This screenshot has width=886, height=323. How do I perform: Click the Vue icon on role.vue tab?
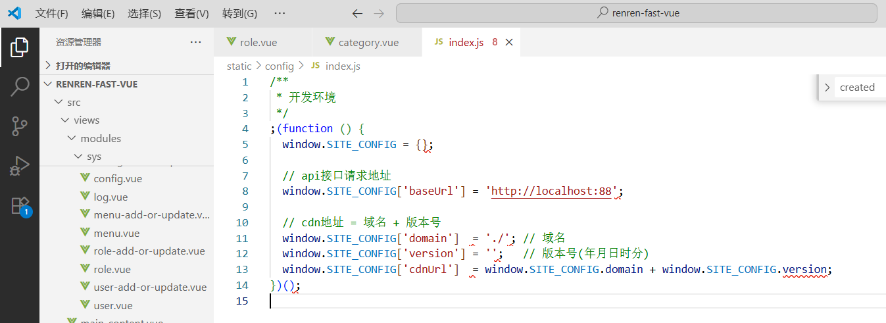231,42
